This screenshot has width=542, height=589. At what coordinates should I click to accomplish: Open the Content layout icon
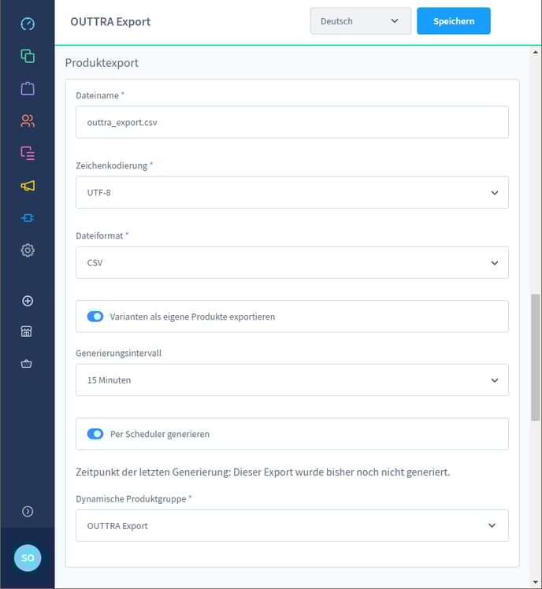pos(28,154)
